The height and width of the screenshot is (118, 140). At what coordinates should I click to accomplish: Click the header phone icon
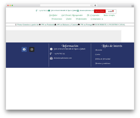tap(37, 11)
